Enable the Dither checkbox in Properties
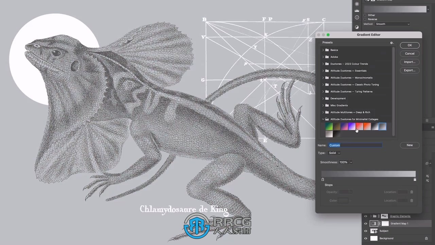Viewport: 435px width, 245px height. [365, 15]
